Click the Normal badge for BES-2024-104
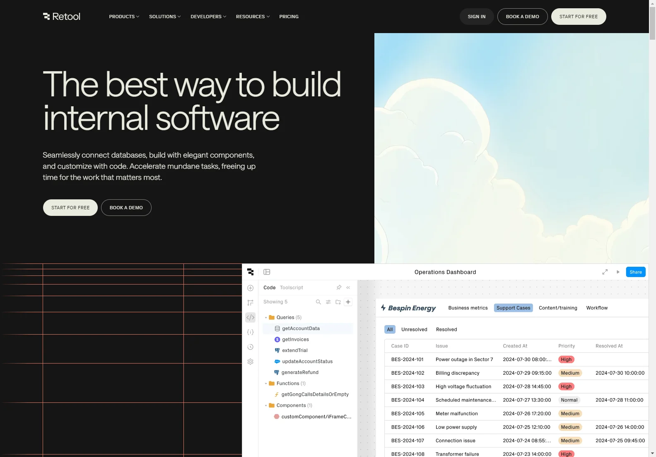Screen dimensions: 656x457 tap(569, 400)
